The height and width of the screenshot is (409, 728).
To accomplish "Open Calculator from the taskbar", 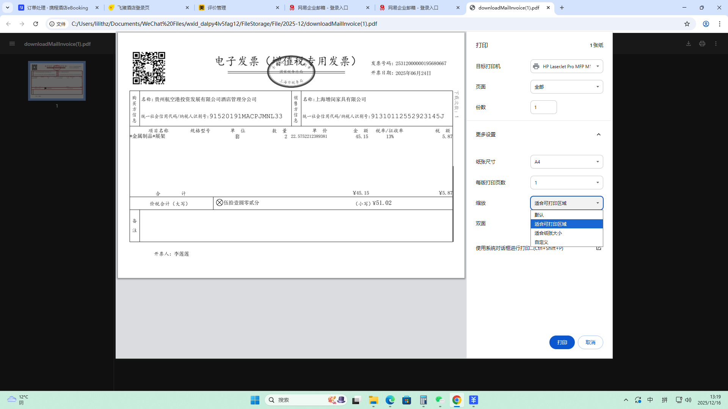I will click(424, 400).
